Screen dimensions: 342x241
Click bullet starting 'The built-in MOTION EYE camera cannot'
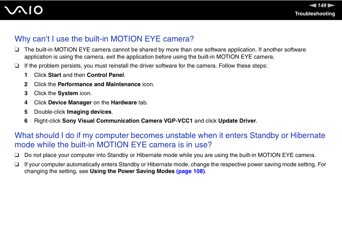[165, 53]
